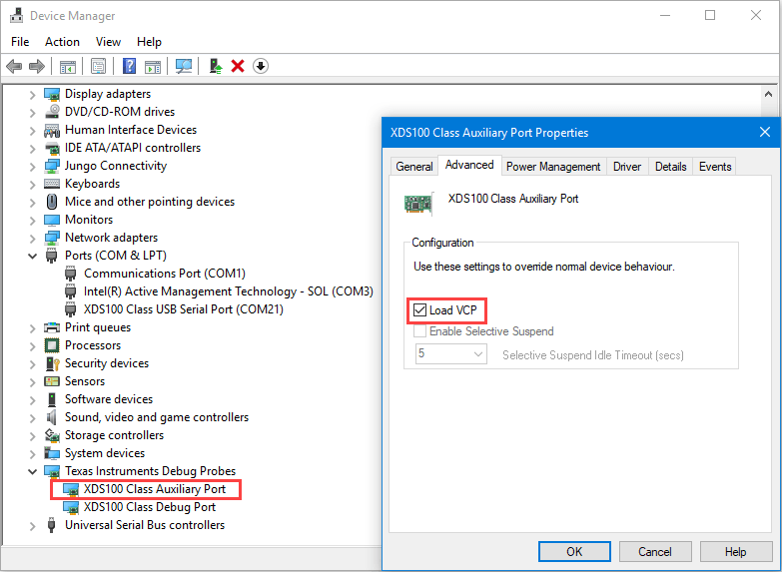Click the Forward arrow toolbar icon
Image resolution: width=782 pixels, height=572 pixels.
(x=37, y=66)
